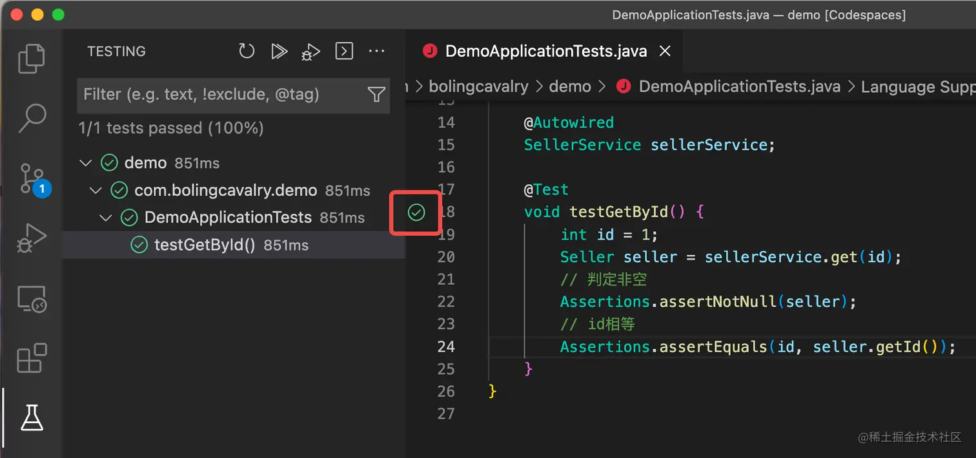Collapse the com.bolingcavalry.demo package node

pyautogui.click(x=96, y=191)
